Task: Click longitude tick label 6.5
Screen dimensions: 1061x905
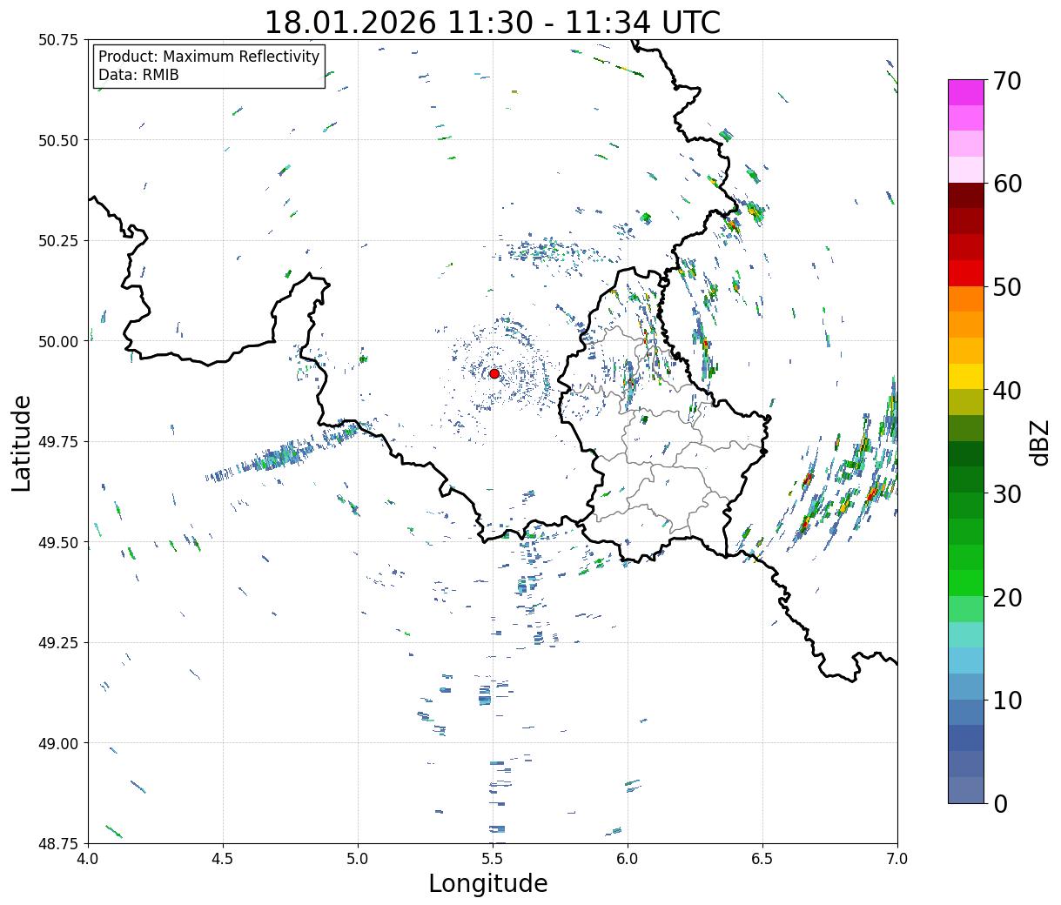Action: click(x=762, y=859)
